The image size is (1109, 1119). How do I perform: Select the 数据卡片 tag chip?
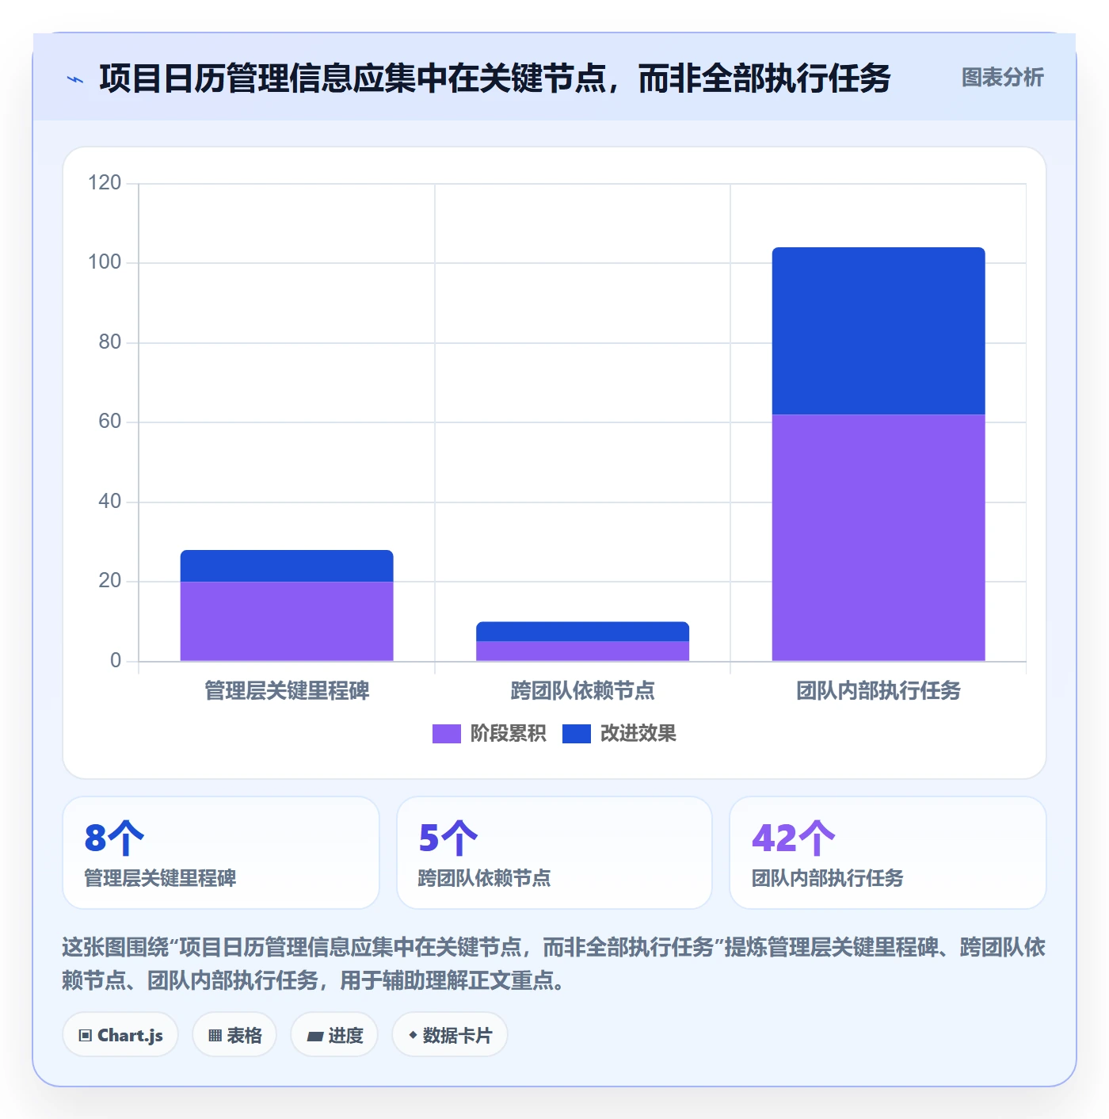[x=450, y=1035]
